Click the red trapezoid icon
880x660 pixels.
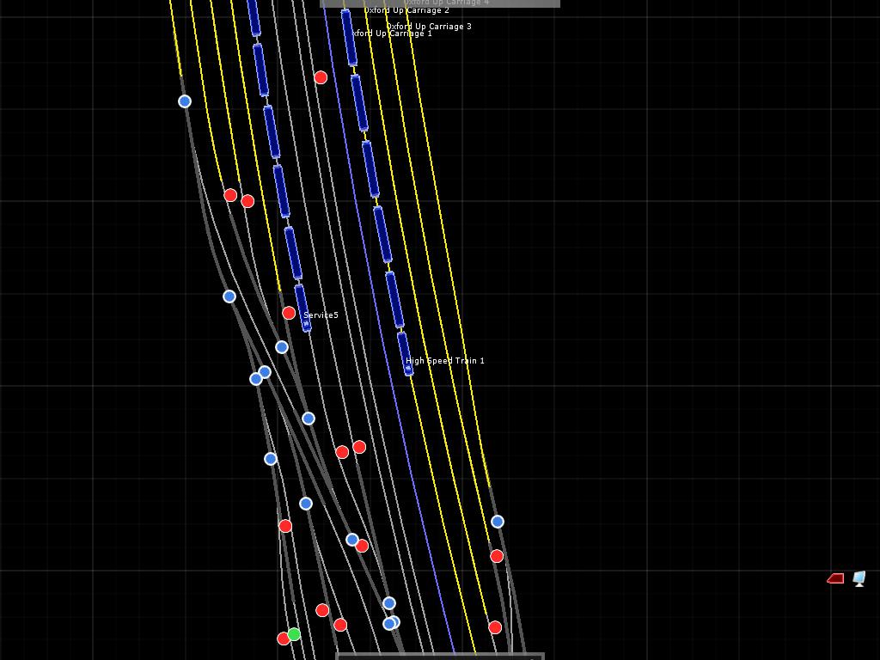click(835, 578)
